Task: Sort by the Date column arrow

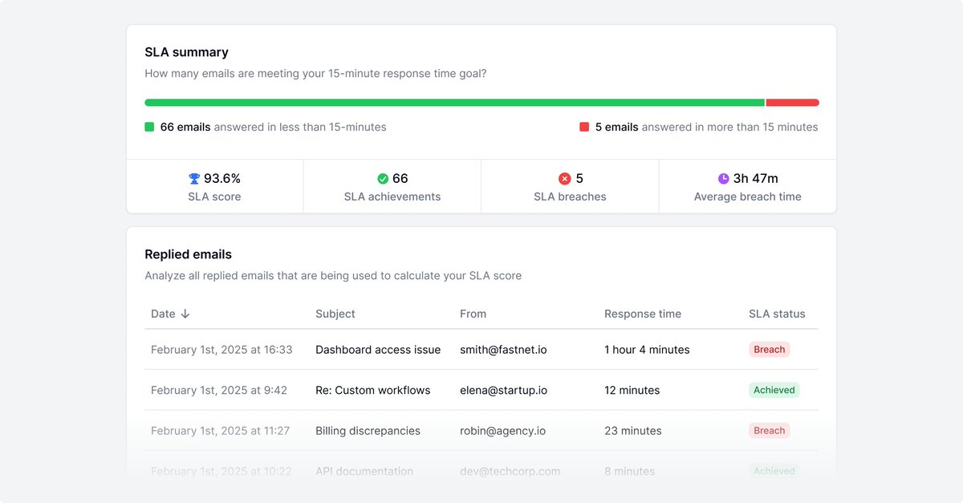Action: 185,314
